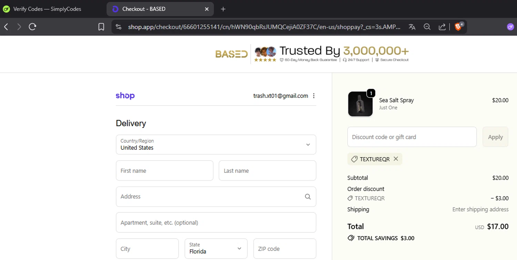Click the Subtotal $20.00 value

click(500, 178)
